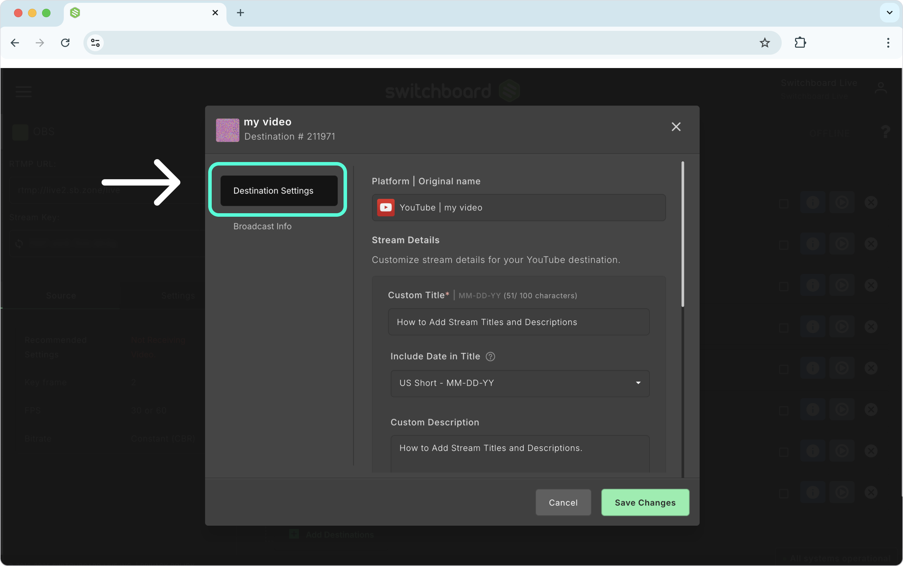Click the YouTube platform icon
The height and width of the screenshot is (566, 903).
pyautogui.click(x=386, y=207)
